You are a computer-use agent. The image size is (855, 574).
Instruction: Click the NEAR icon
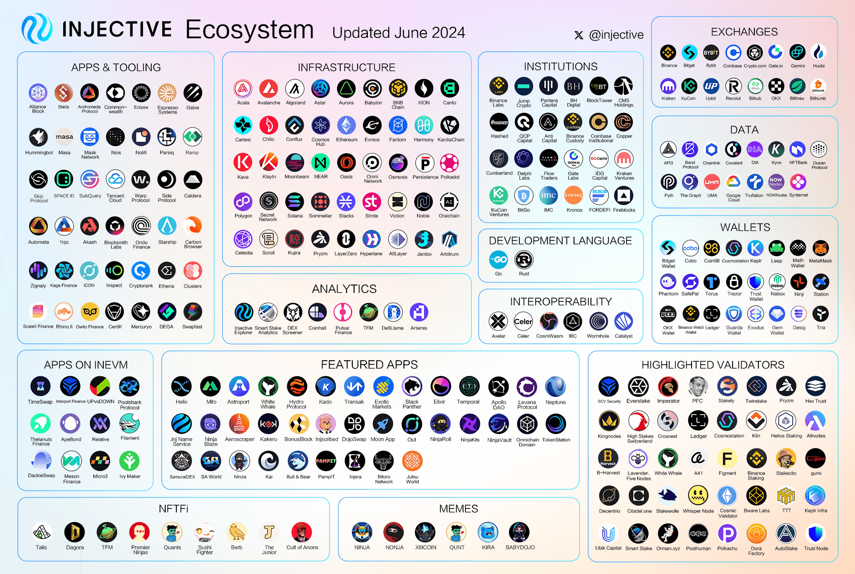(321, 163)
